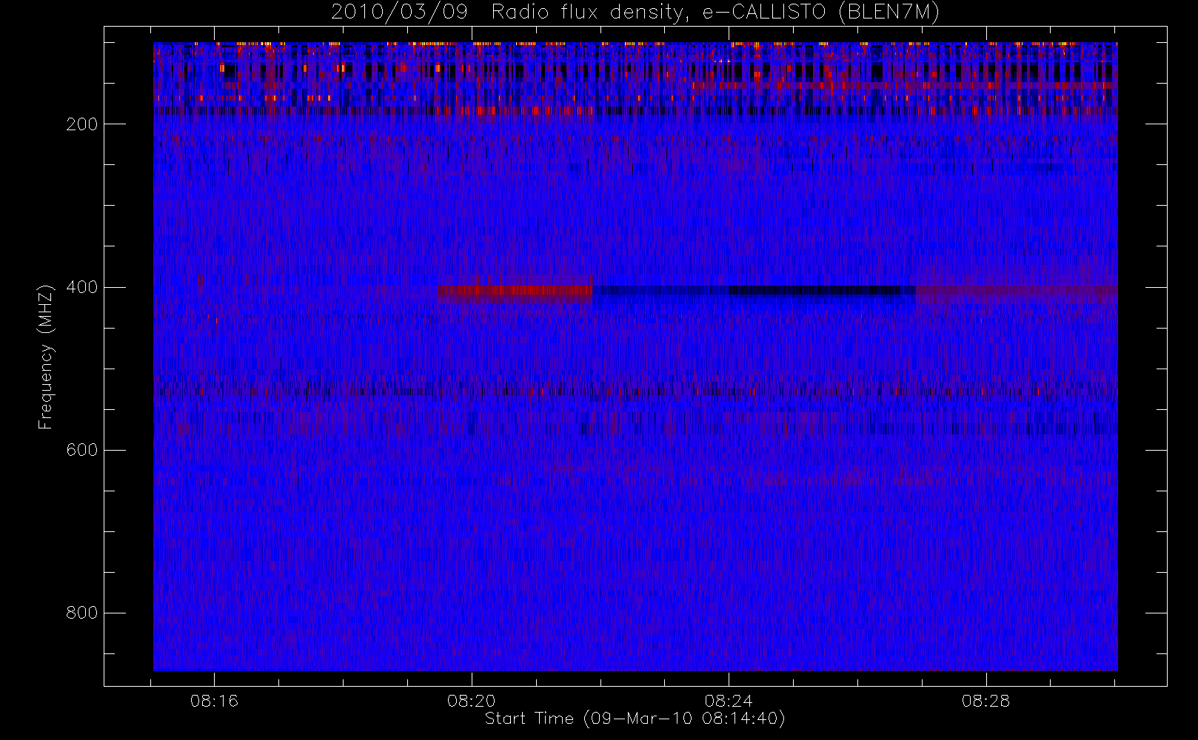Click the '600' frequency axis label
Screen dimensions: 1198x740
(x=81, y=450)
